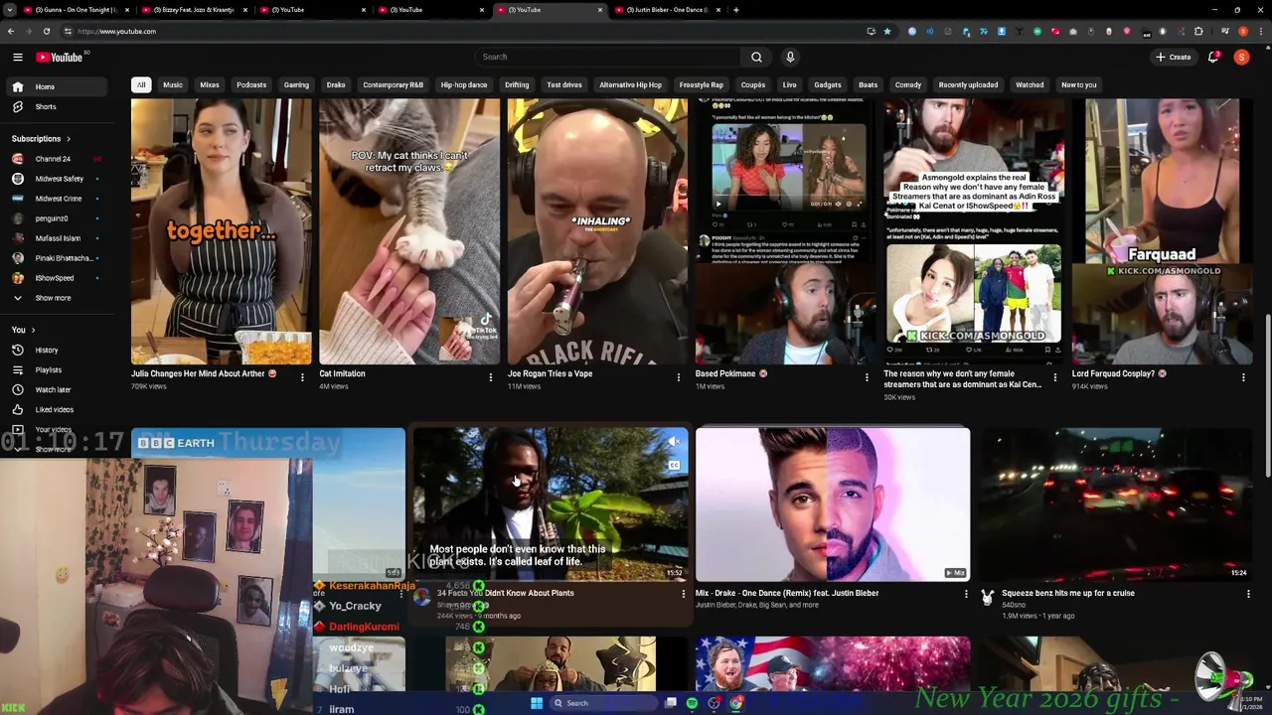The height and width of the screenshot is (715, 1272).
Task: Select the Contemporary R&B chip
Action: click(393, 84)
